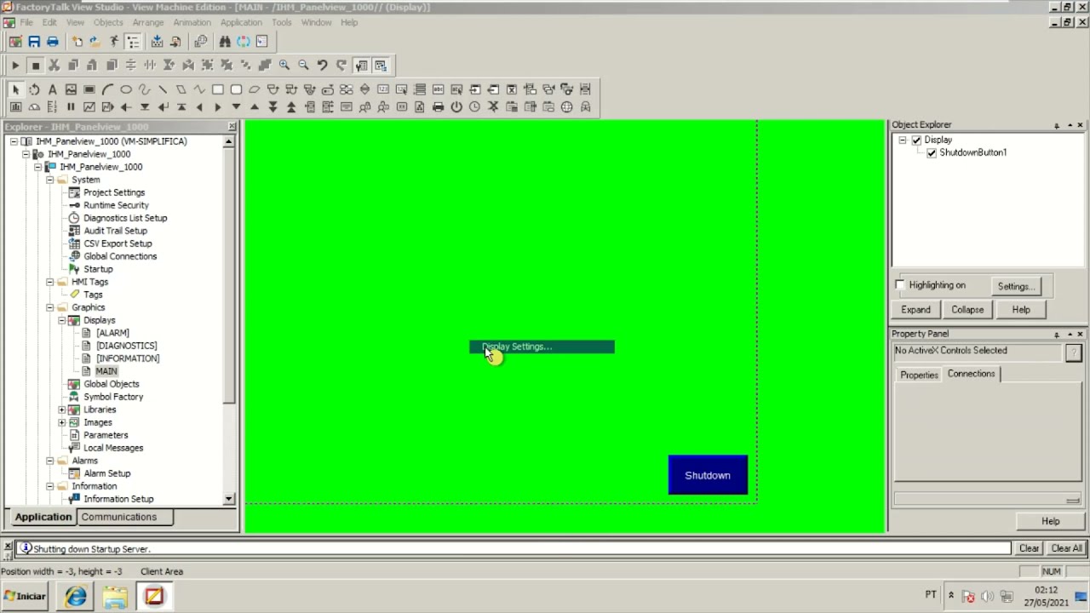
Task: Select the arrow pointer Select tool
Action: tap(15, 89)
